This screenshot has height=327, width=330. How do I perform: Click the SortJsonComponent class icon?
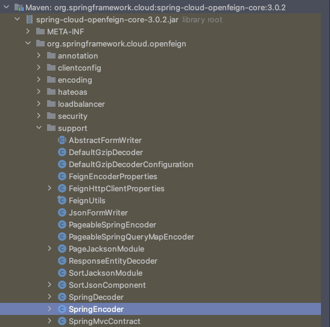click(x=62, y=285)
